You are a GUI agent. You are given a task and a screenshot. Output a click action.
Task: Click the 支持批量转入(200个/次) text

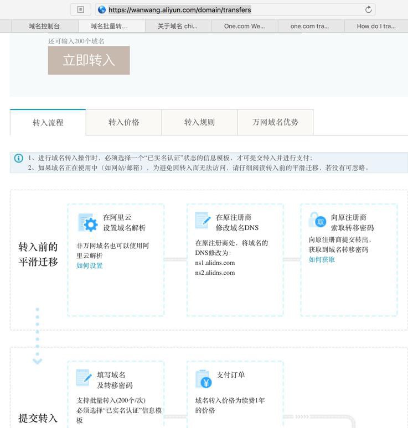tap(111, 400)
